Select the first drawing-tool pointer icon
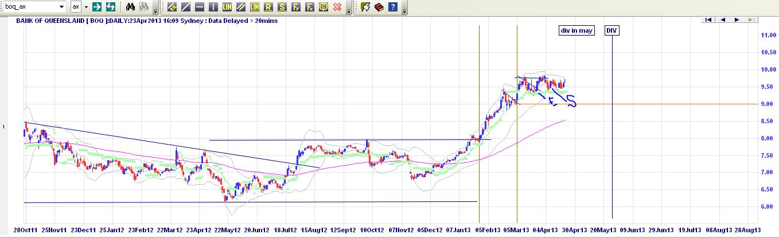Viewport: 779px width, 238px height. pos(172,7)
